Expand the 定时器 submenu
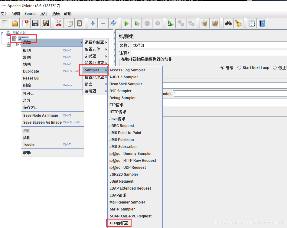 coord(96,56)
